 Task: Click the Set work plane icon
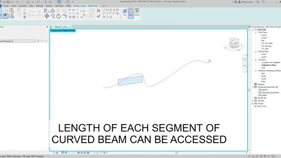pos(125,12)
